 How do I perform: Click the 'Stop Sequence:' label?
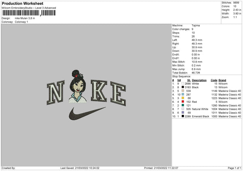tap(181, 77)
